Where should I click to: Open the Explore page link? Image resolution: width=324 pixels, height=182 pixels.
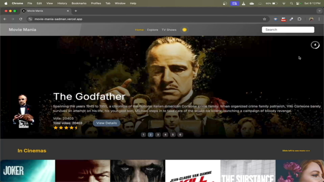(x=152, y=30)
